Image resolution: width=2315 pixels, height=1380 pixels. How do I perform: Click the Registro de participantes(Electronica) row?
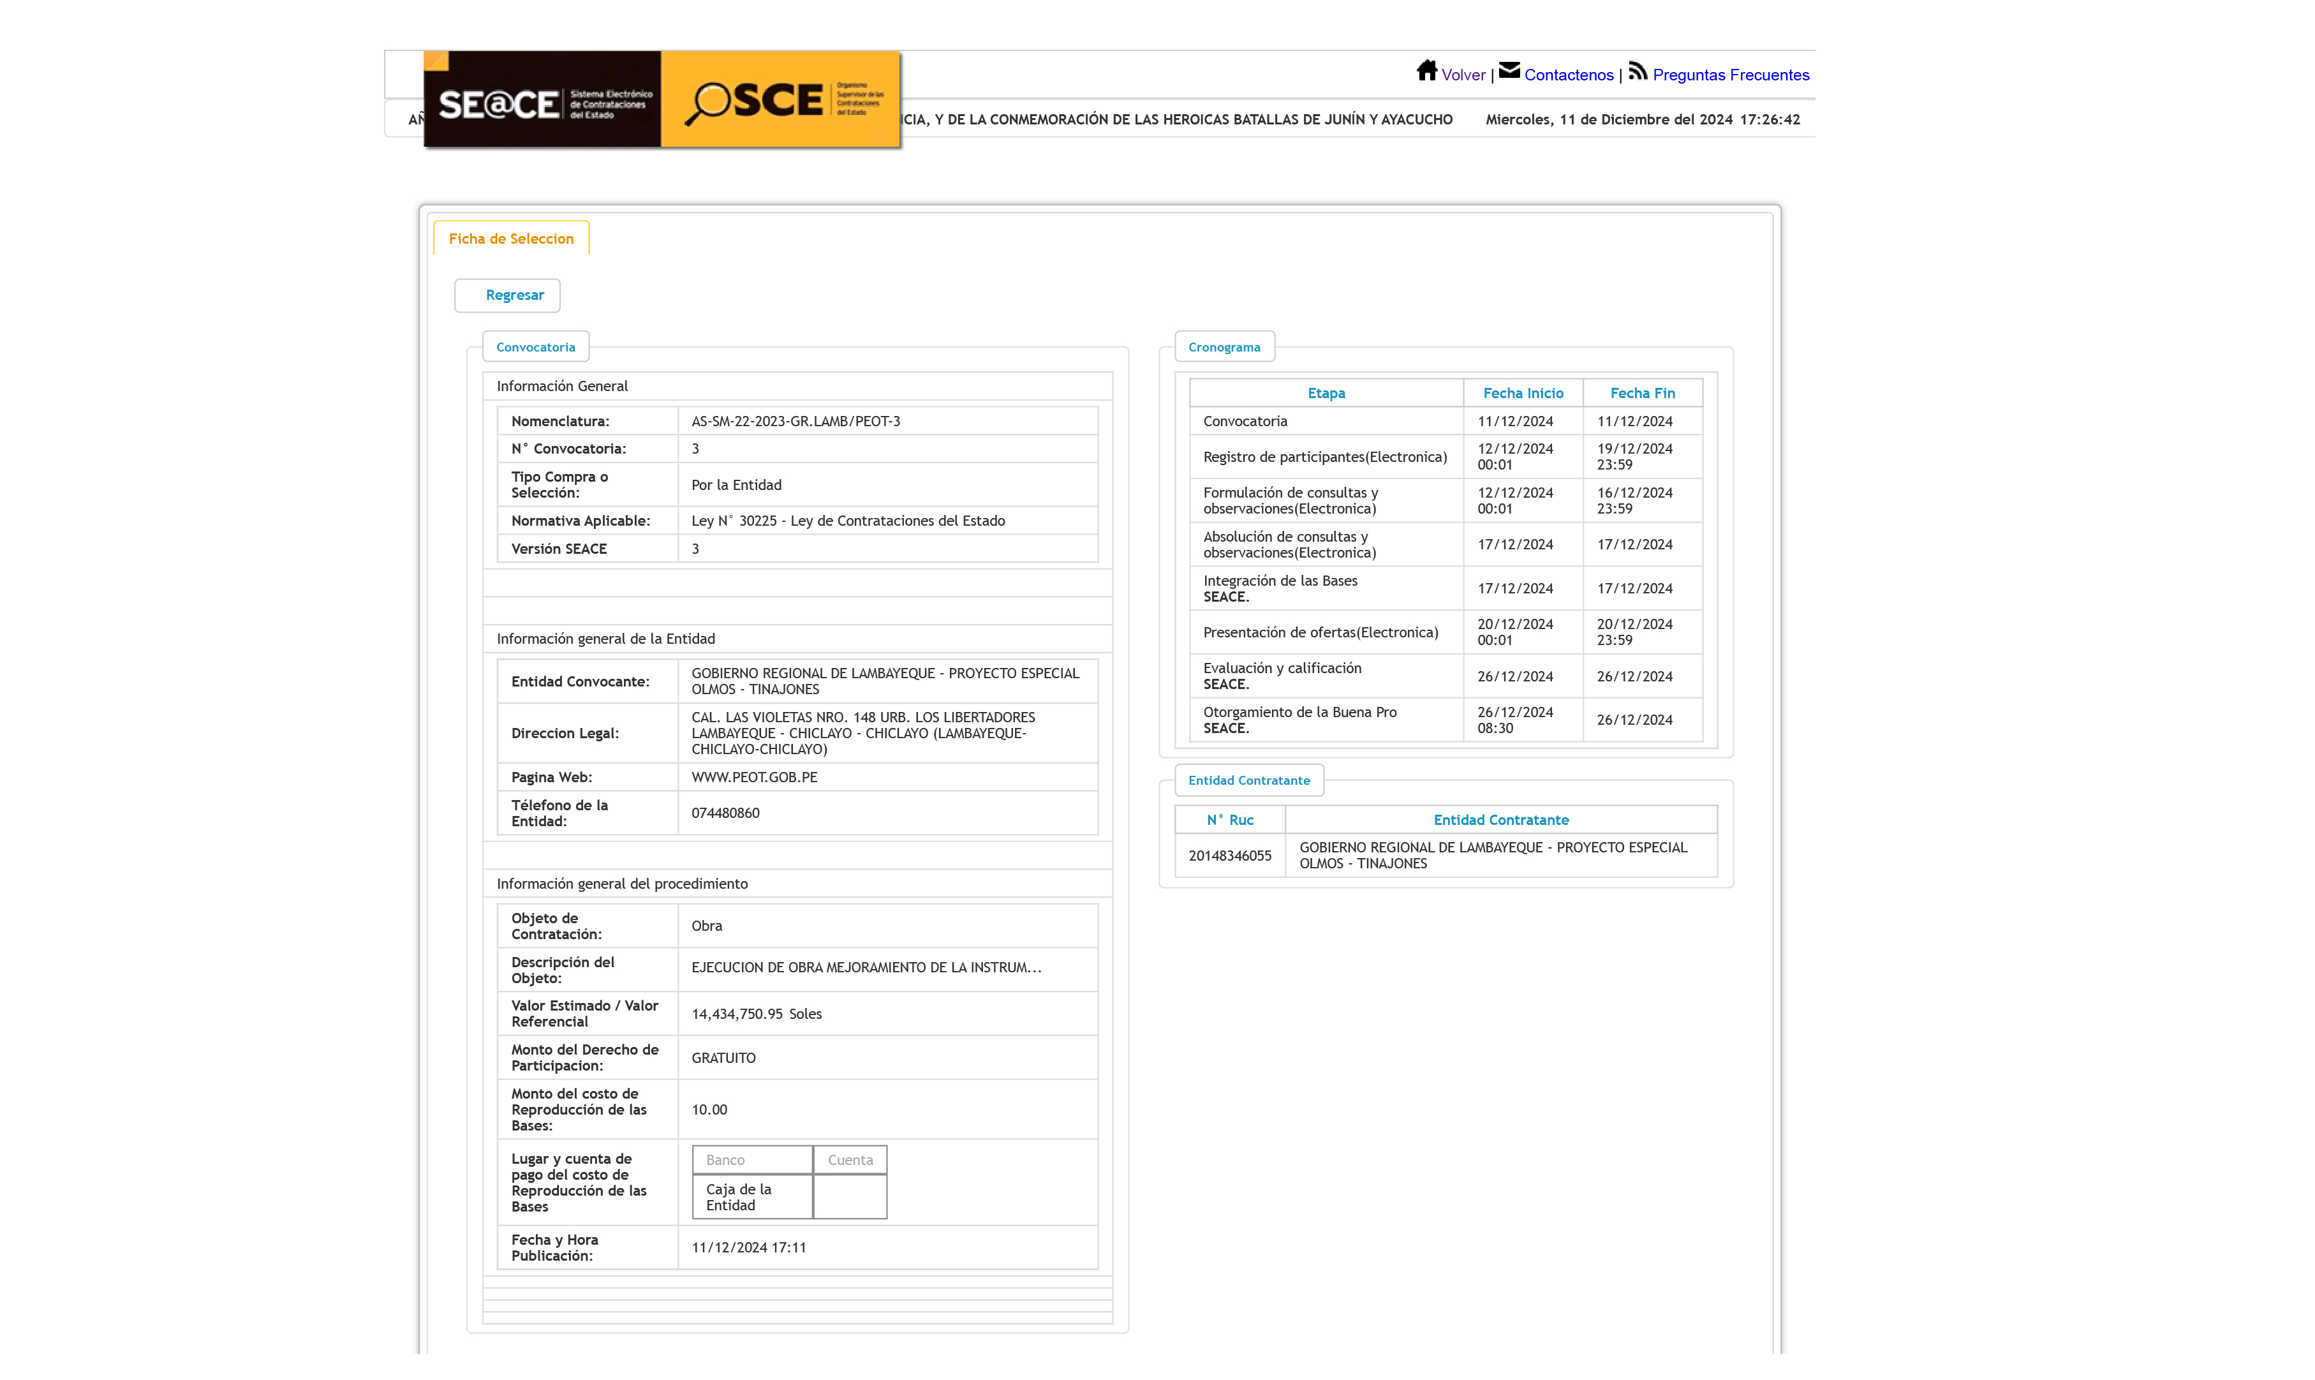pyautogui.click(x=1446, y=457)
